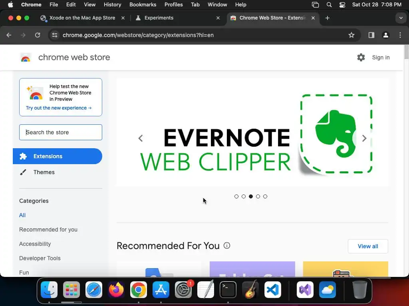Close the Chrome Web Store tab
Image resolution: width=409 pixels, height=306 pixels.
tap(313, 18)
